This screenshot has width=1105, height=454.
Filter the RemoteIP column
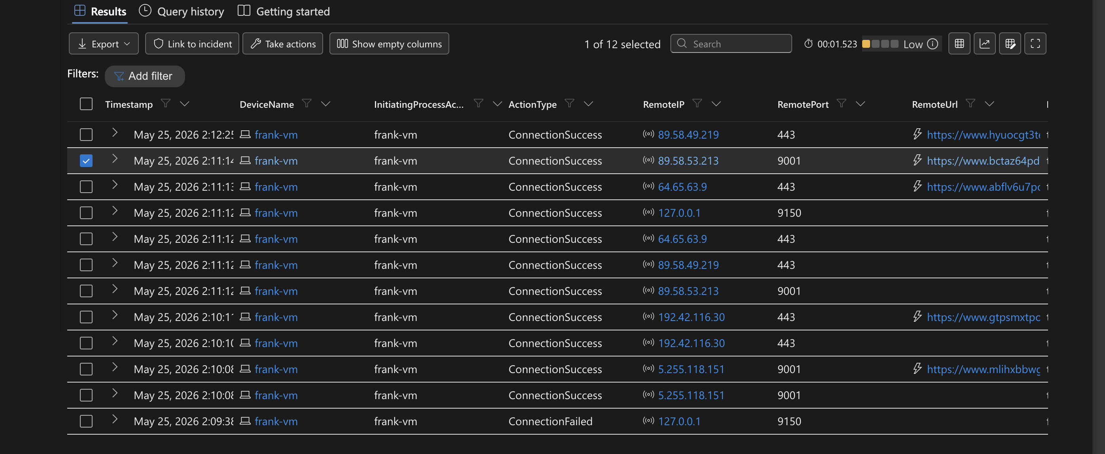click(697, 103)
